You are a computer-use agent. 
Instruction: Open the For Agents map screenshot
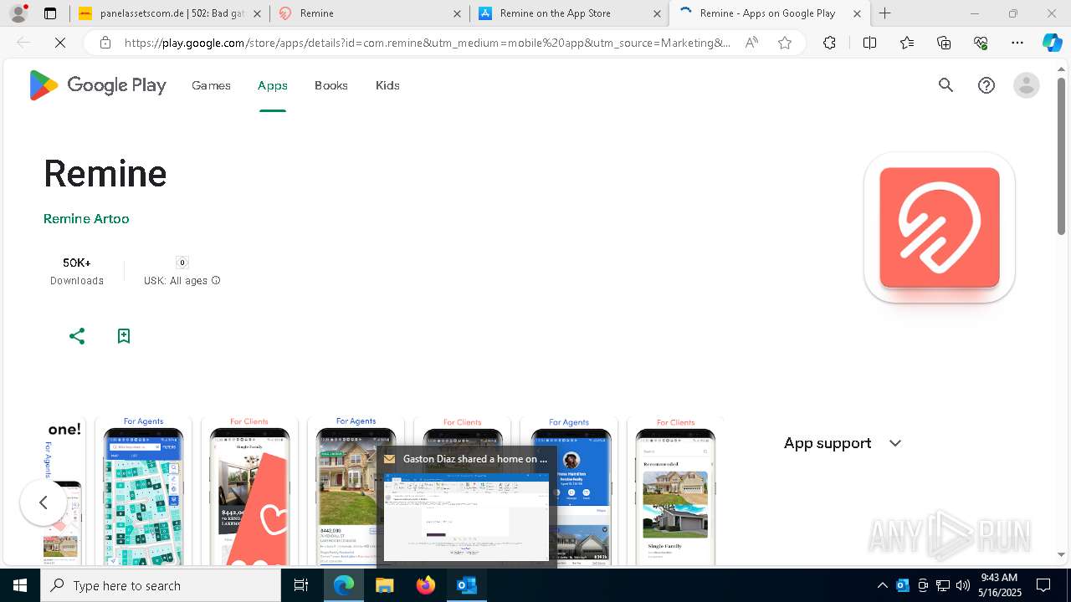[143, 491]
